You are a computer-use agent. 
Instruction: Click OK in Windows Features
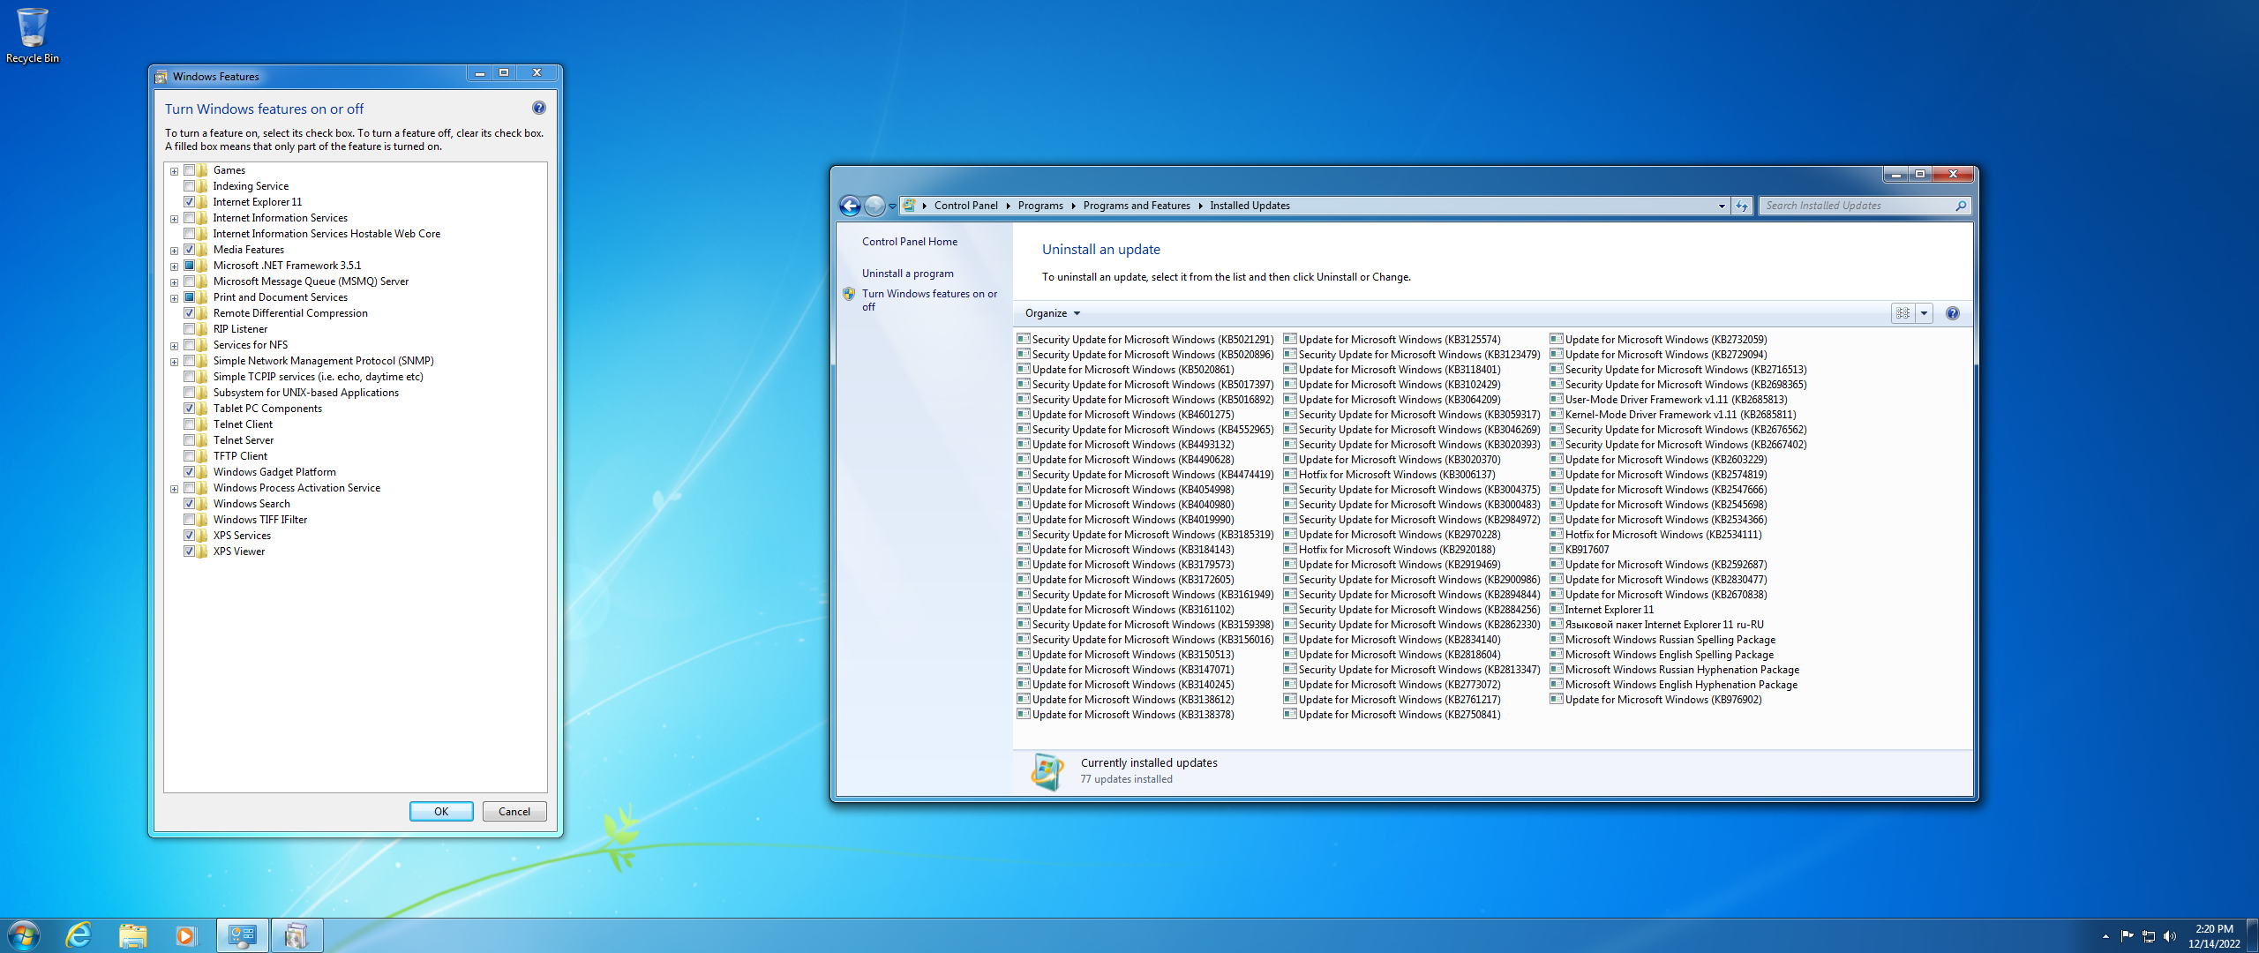pyautogui.click(x=441, y=812)
